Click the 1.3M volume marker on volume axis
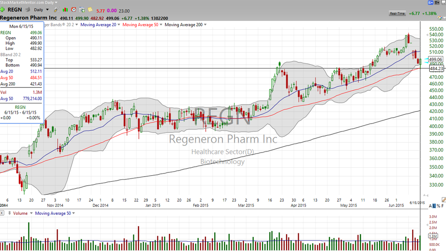This screenshot has width=446, height=251. 433,236
